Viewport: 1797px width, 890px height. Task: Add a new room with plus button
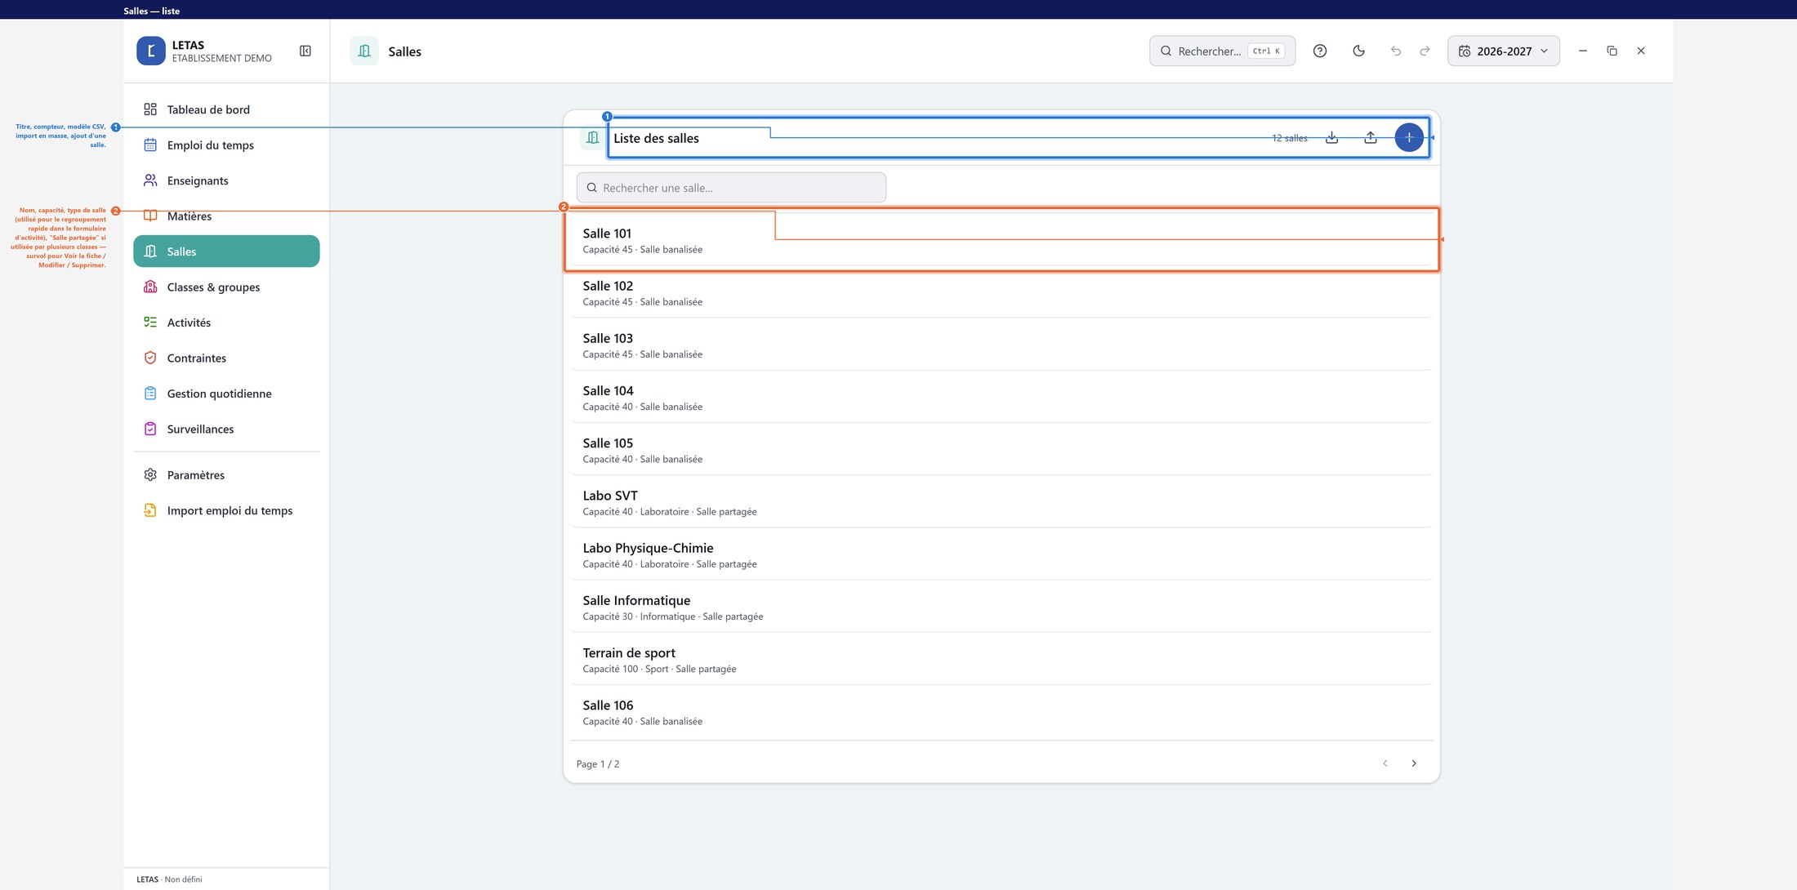(x=1409, y=138)
